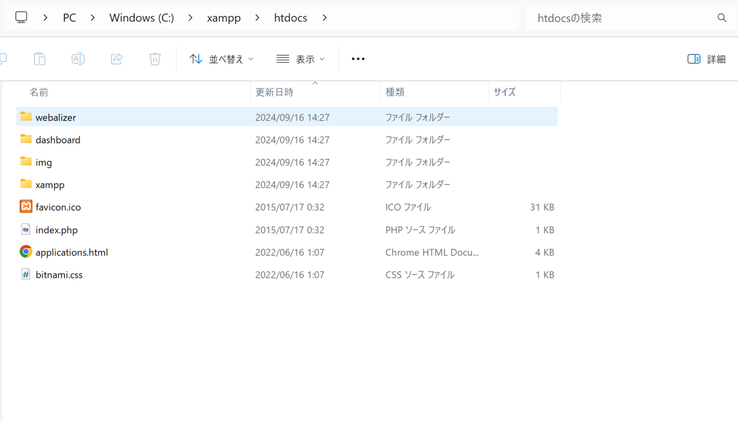
Task: Click the share icon in toolbar
Action: tap(116, 59)
